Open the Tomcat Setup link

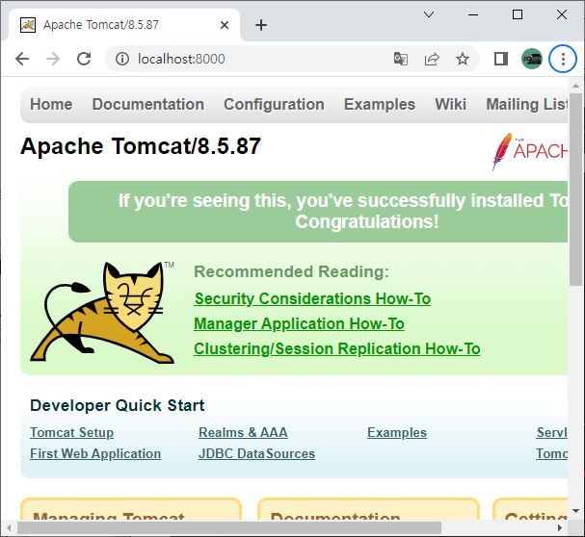pyautogui.click(x=71, y=433)
